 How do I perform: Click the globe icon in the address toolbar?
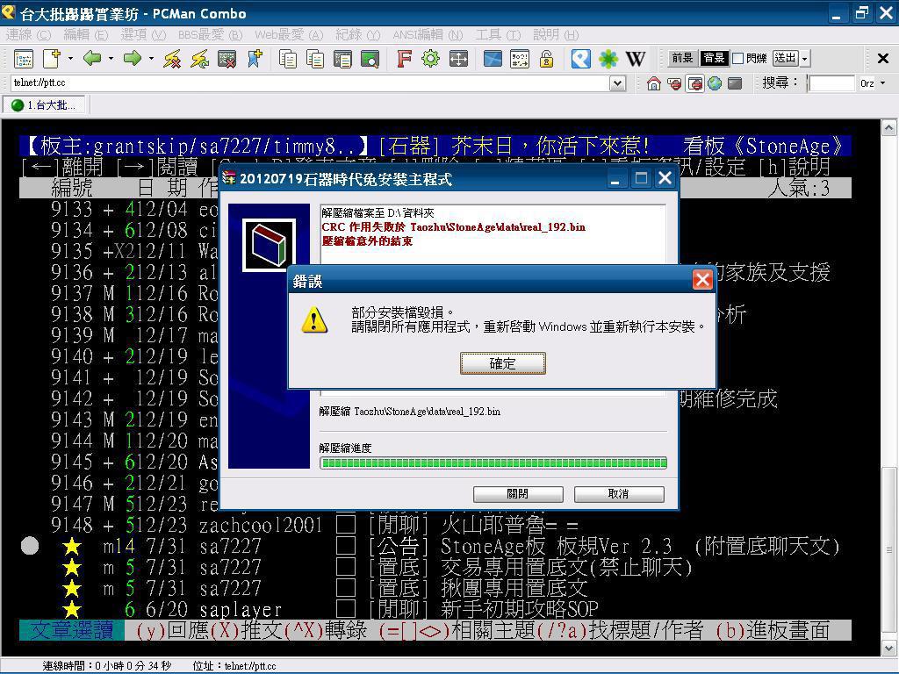[x=715, y=83]
